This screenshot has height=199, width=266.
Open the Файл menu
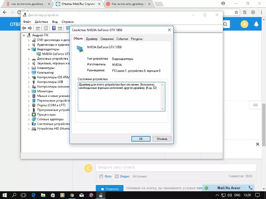(x=27, y=22)
